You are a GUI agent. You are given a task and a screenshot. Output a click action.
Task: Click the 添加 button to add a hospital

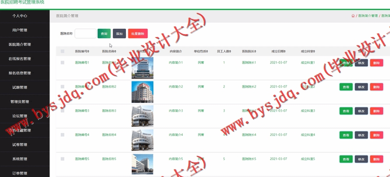coord(120,34)
